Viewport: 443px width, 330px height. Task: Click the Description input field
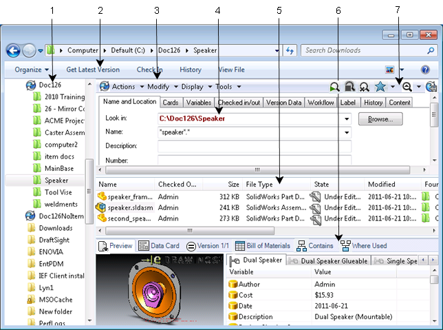click(254, 146)
